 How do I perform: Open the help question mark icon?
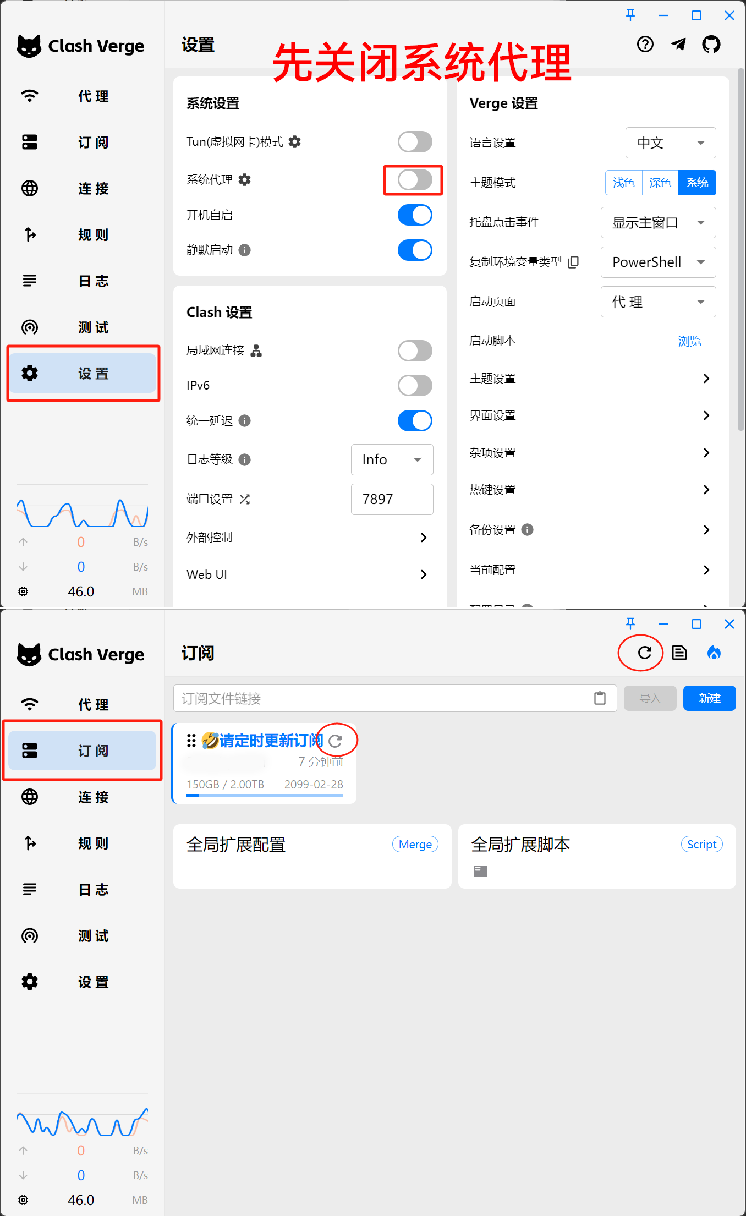[645, 45]
